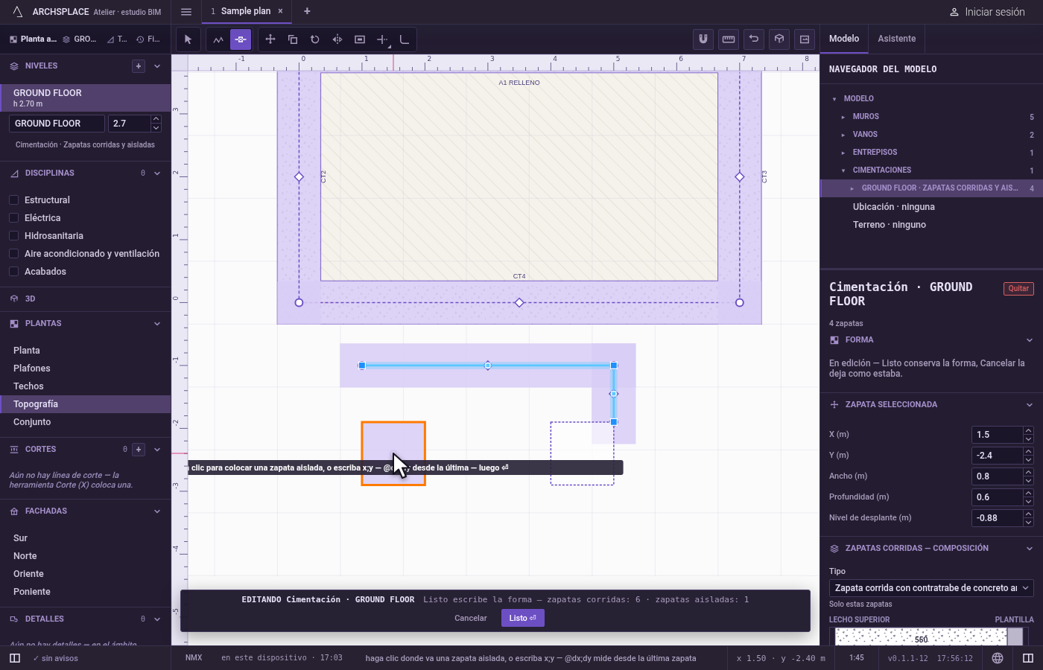Expand the Vanos node in model tree
The width and height of the screenshot is (1043, 670).
(x=843, y=135)
